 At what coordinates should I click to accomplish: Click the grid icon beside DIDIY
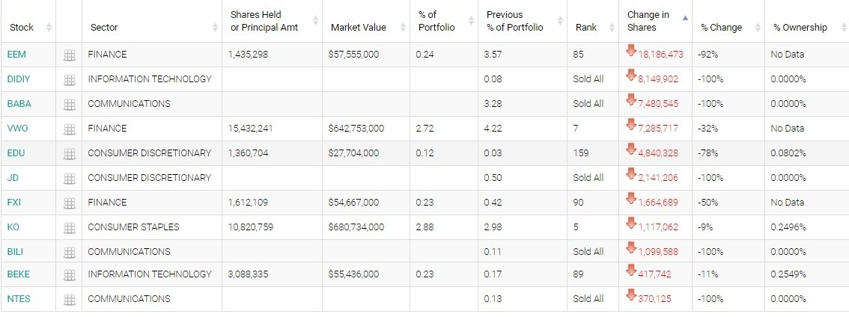point(70,79)
